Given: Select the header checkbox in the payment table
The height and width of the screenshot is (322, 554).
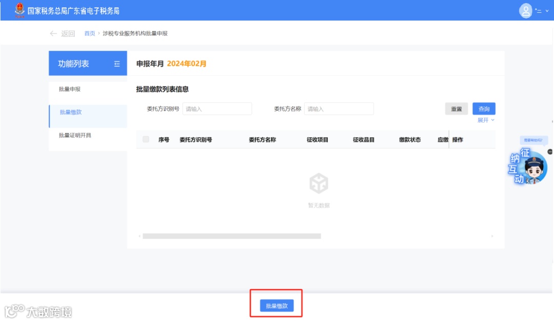Looking at the screenshot, I should pyautogui.click(x=147, y=139).
